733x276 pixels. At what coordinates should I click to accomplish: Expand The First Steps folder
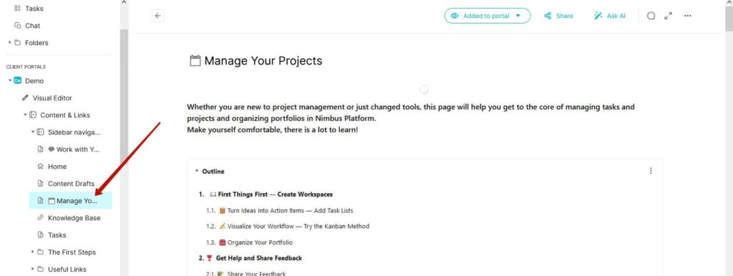(33, 252)
